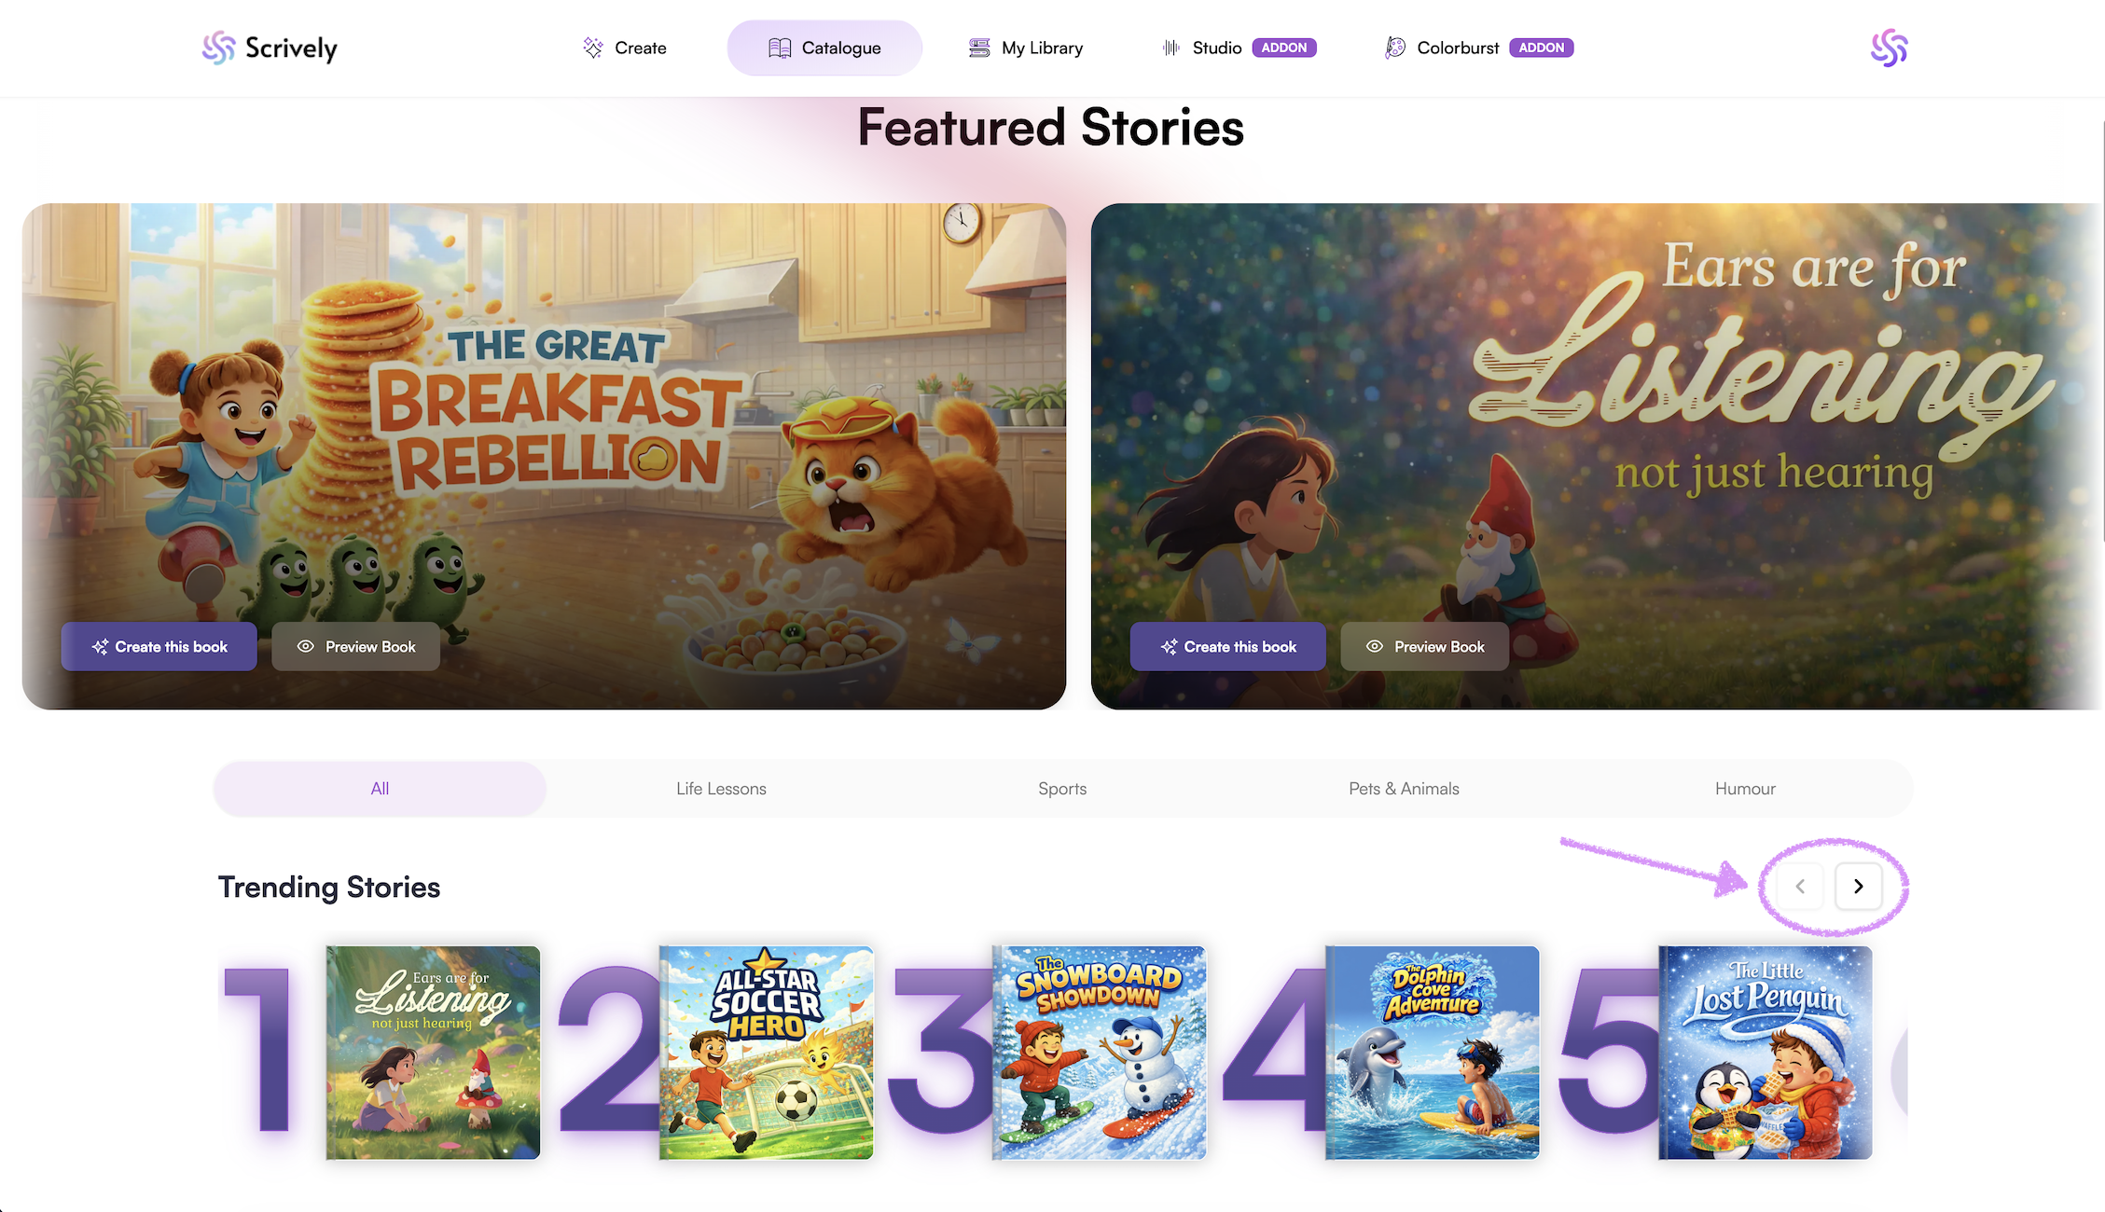Open the All-Star Soccer Hero cover
Image resolution: width=2105 pixels, height=1212 pixels.
(766, 1053)
